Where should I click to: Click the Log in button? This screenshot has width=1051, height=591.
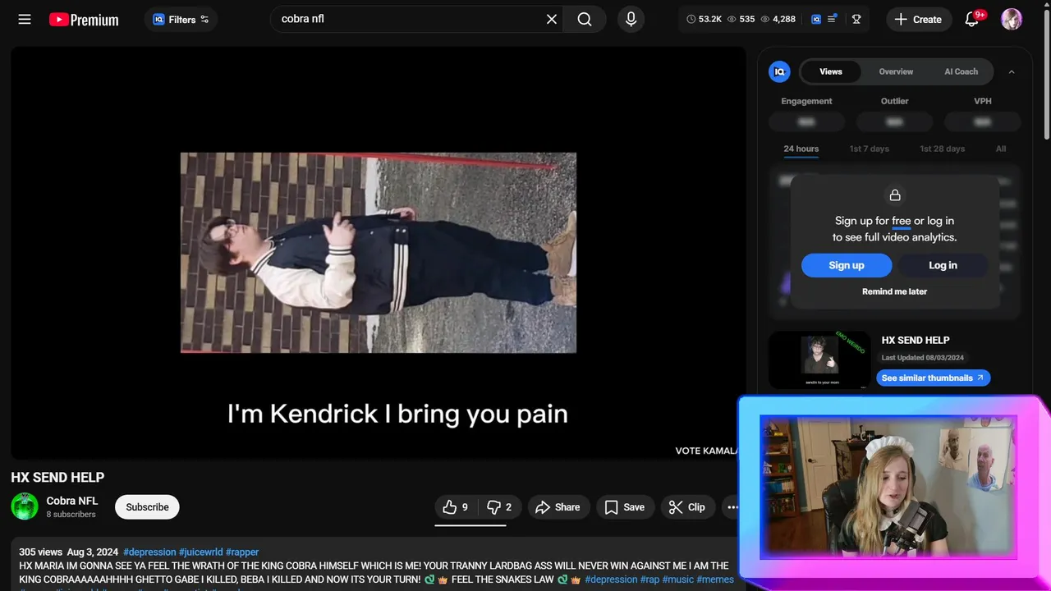(943, 265)
